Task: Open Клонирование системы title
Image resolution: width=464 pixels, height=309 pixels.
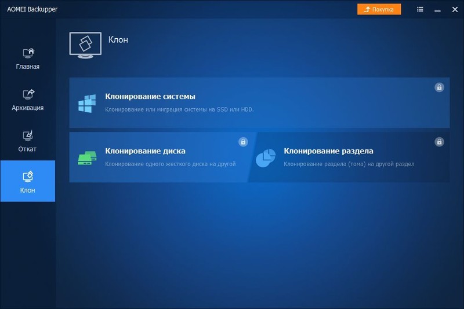Action: (x=150, y=96)
